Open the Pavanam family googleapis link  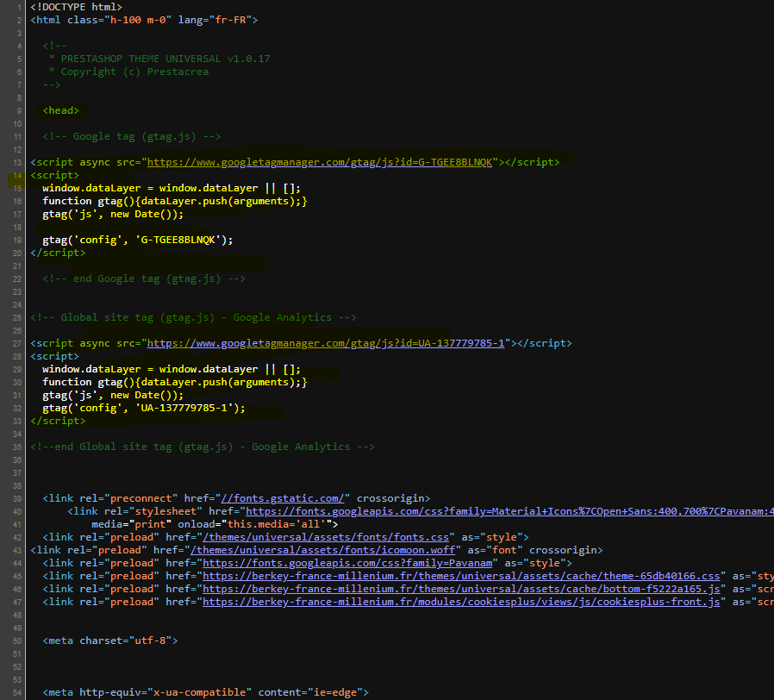pos(347,563)
